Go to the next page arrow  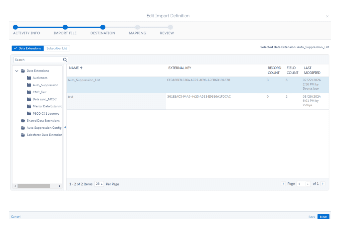pyautogui.click(x=323, y=184)
